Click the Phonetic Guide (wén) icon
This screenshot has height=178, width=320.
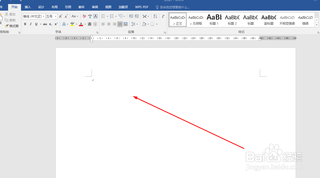pyautogui.click(x=90, y=16)
